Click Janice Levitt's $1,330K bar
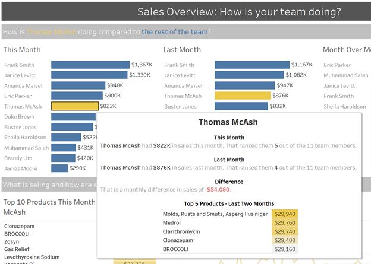 pyautogui.click(x=89, y=75)
